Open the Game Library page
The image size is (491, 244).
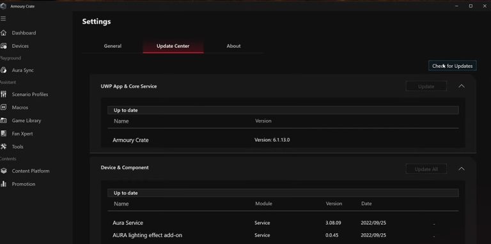26,121
